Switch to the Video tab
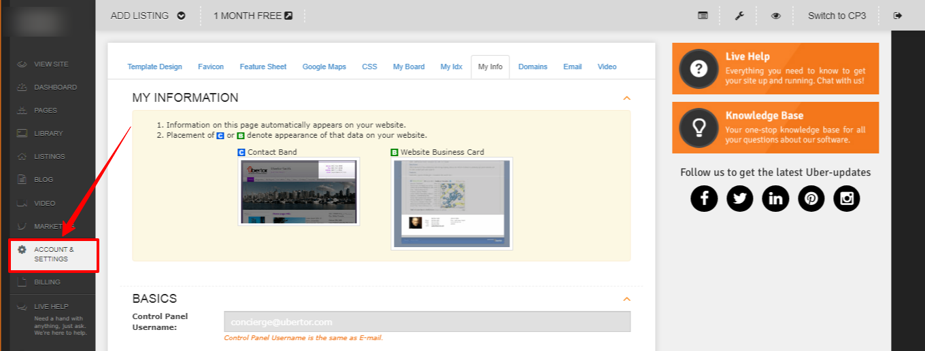Screen dimensions: 925x351 (x=607, y=67)
